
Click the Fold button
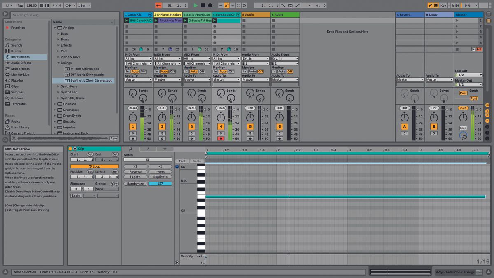click(182, 161)
